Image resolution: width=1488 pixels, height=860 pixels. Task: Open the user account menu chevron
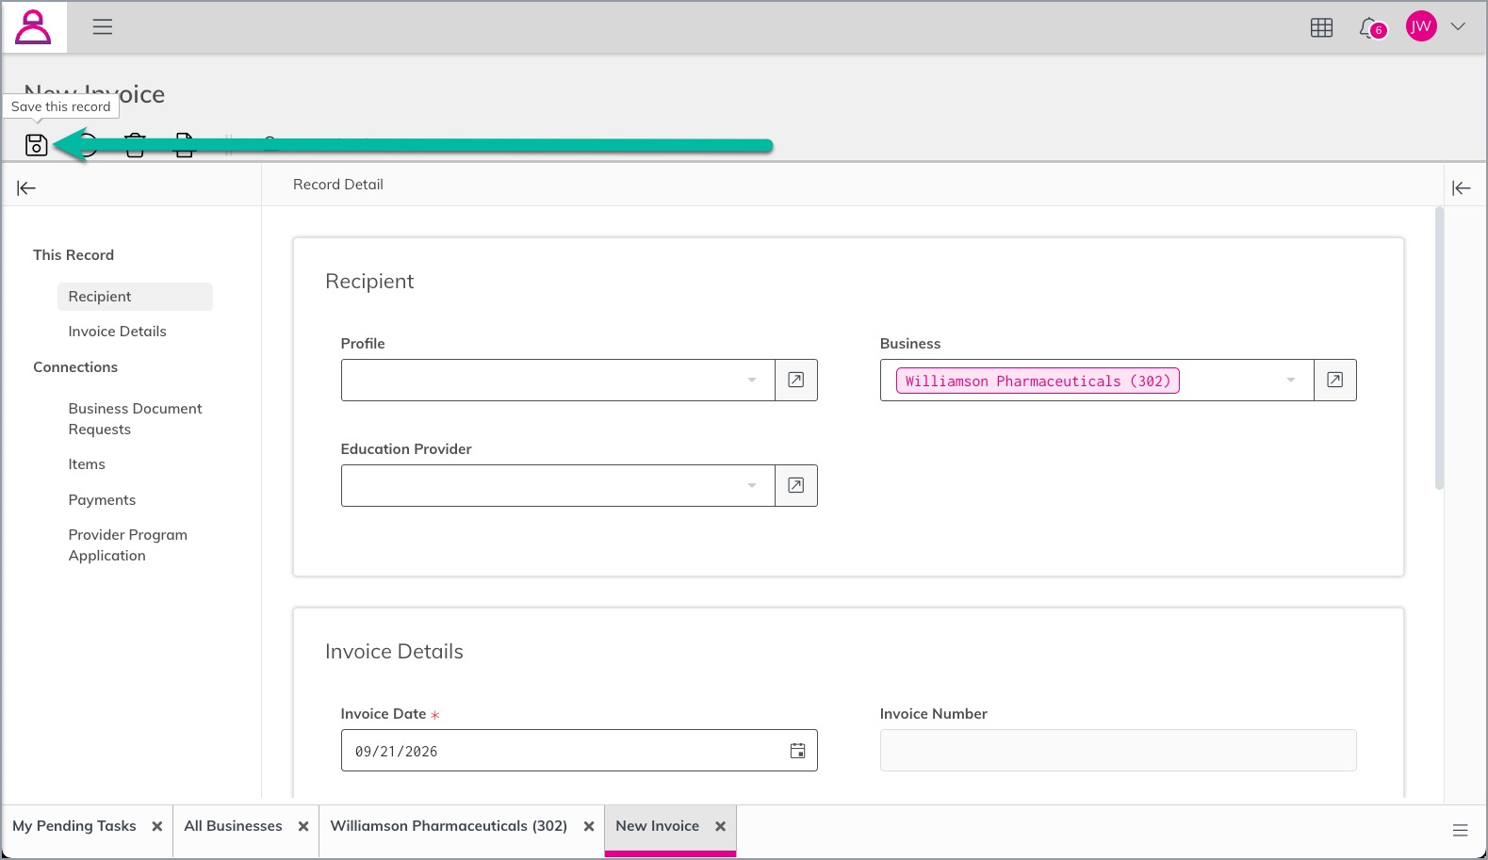pyautogui.click(x=1458, y=26)
